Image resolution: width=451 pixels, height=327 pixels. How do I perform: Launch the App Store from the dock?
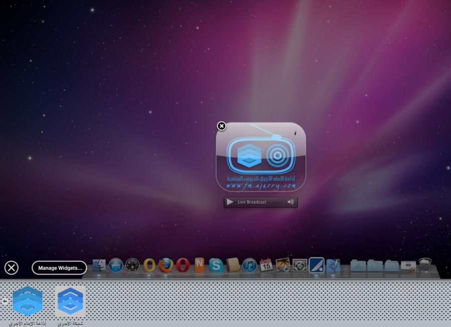point(116,265)
